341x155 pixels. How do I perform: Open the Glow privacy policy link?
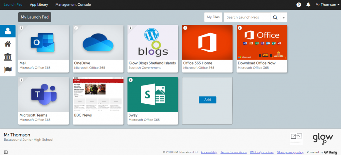click(290, 152)
